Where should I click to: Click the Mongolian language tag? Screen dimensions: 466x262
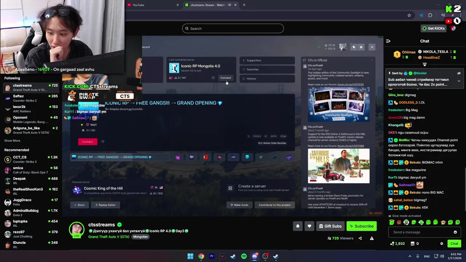click(141, 237)
